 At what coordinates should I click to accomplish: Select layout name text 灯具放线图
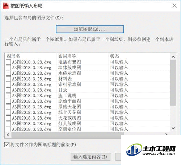pyautogui.click(x=70, y=124)
